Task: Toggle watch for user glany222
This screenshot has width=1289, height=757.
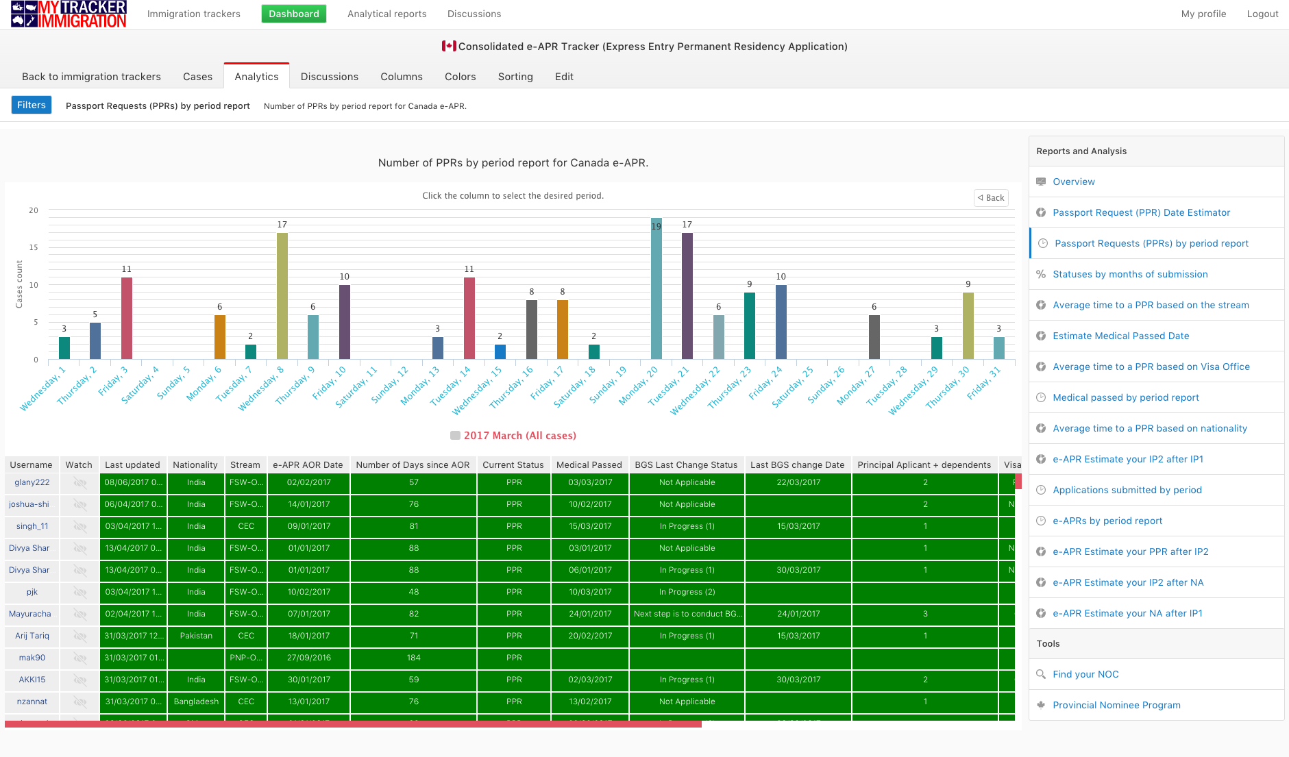Action: tap(80, 483)
